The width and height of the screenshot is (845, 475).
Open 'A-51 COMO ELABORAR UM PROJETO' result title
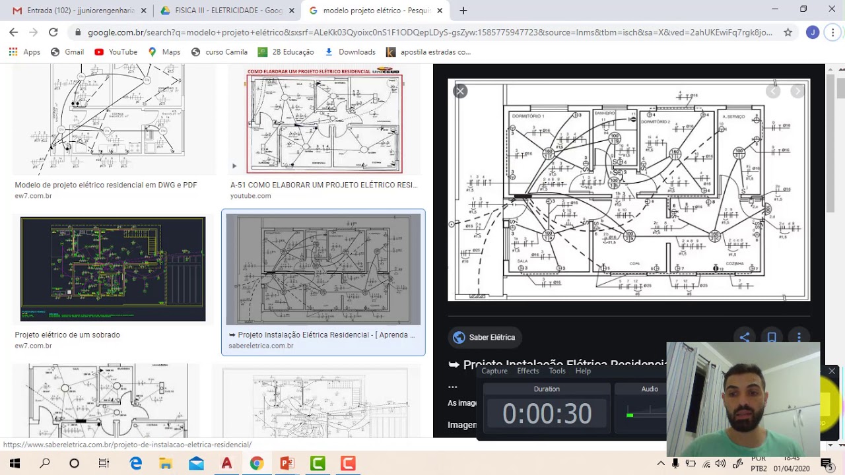pyautogui.click(x=323, y=185)
